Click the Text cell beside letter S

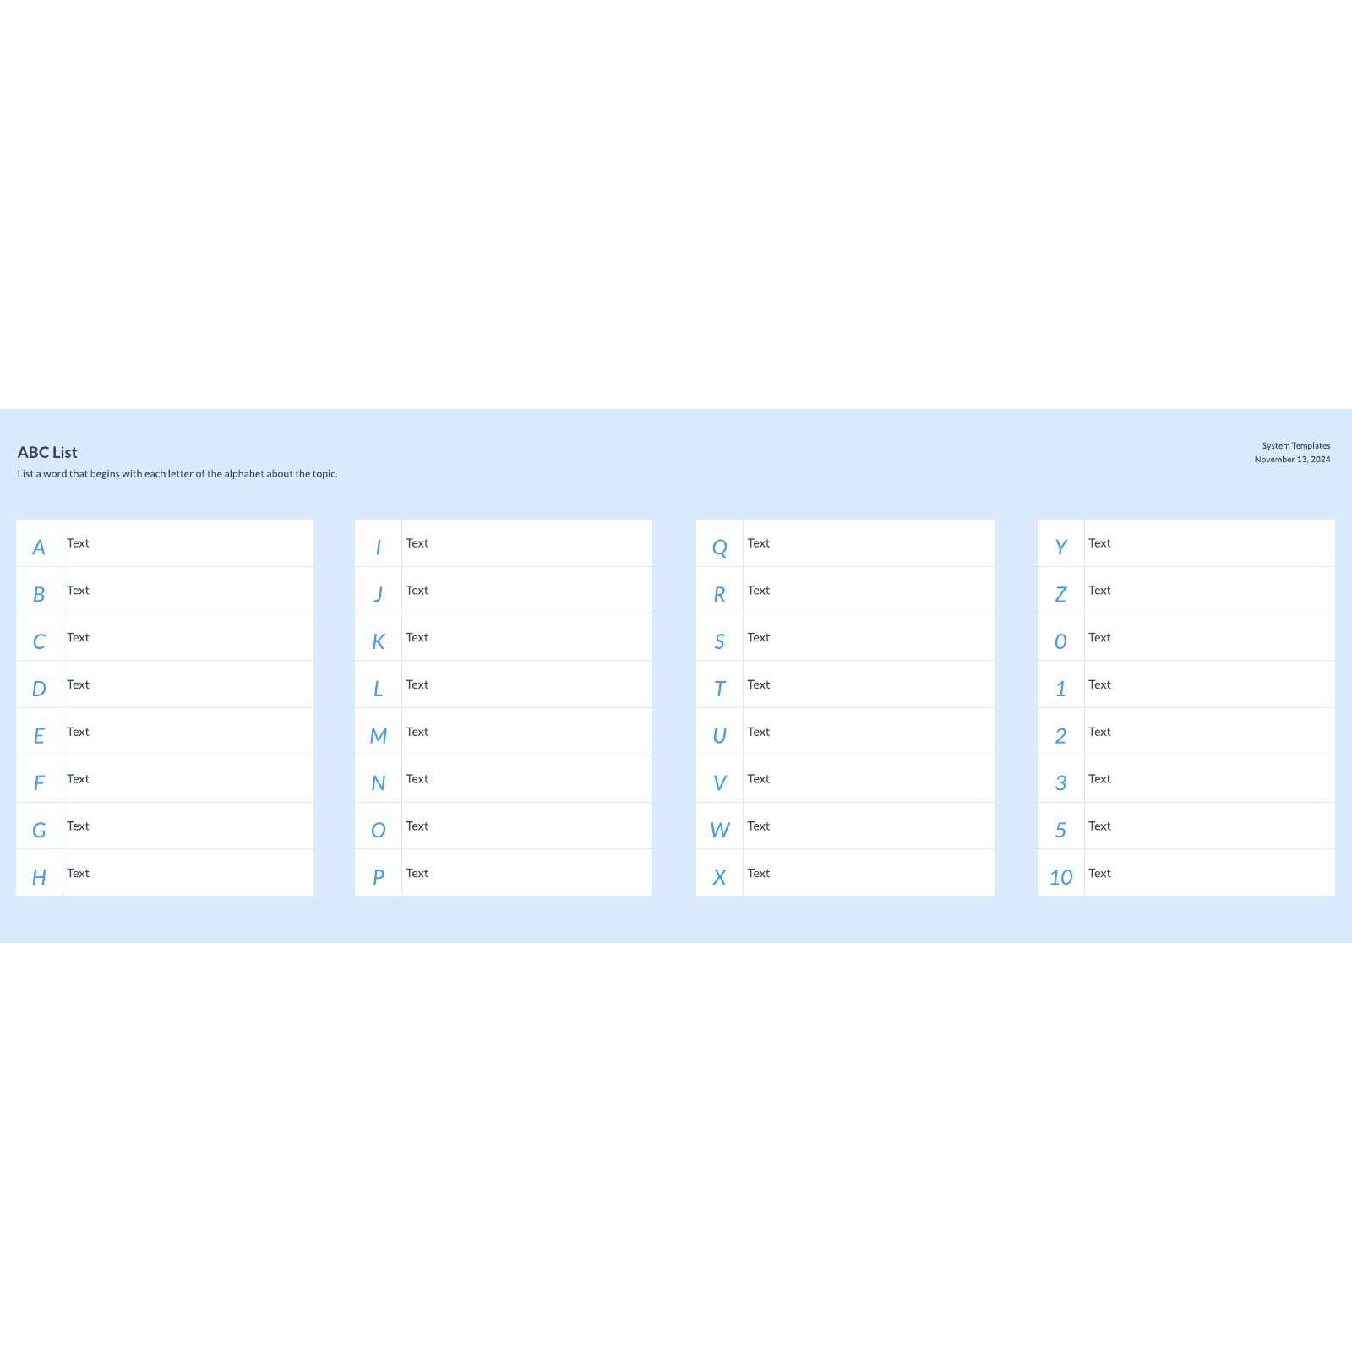869,637
